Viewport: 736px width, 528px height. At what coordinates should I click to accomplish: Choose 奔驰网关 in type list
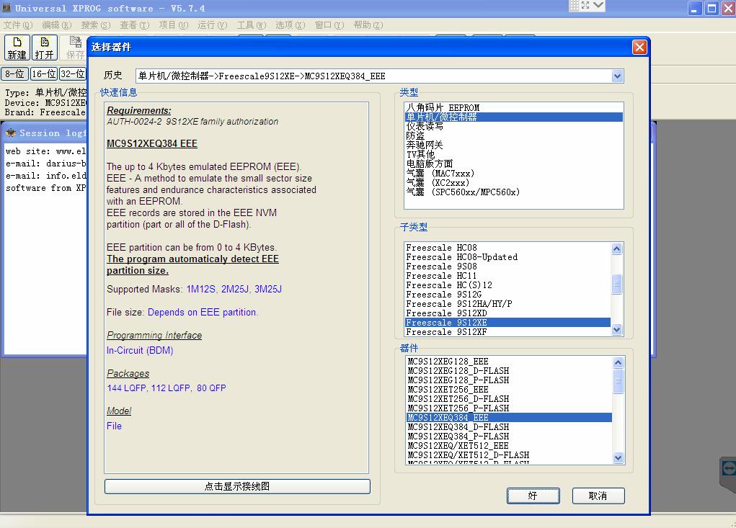point(424,145)
